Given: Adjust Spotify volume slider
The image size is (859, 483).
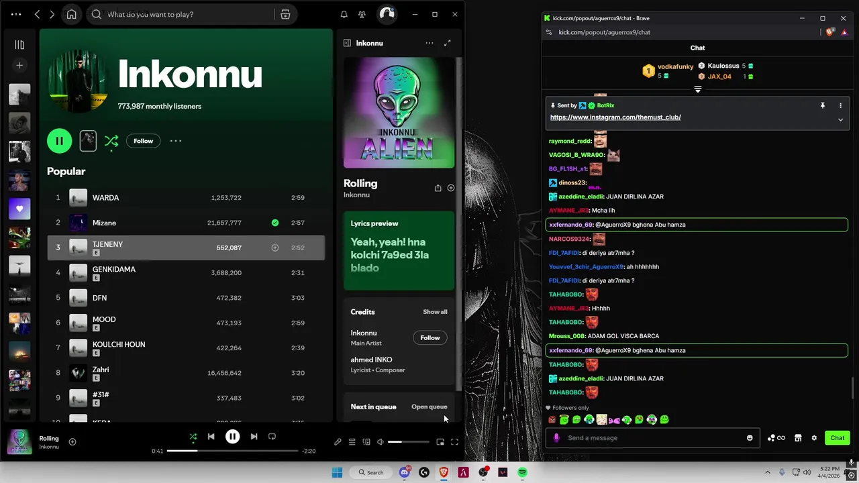Looking at the screenshot, I should click(x=408, y=442).
